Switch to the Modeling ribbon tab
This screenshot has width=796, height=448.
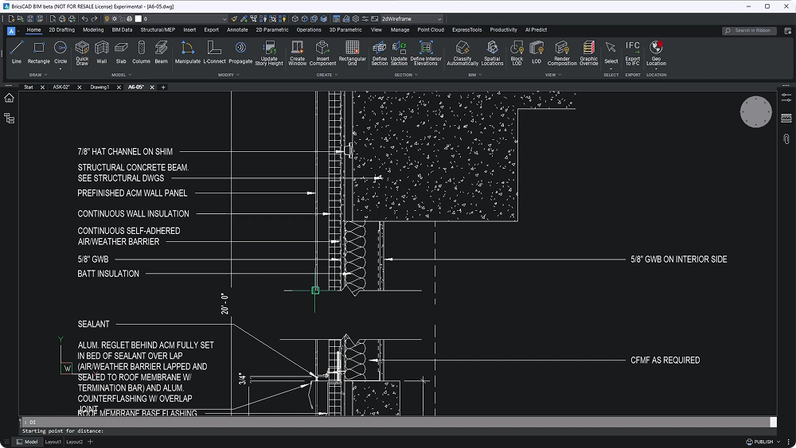coord(93,30)
